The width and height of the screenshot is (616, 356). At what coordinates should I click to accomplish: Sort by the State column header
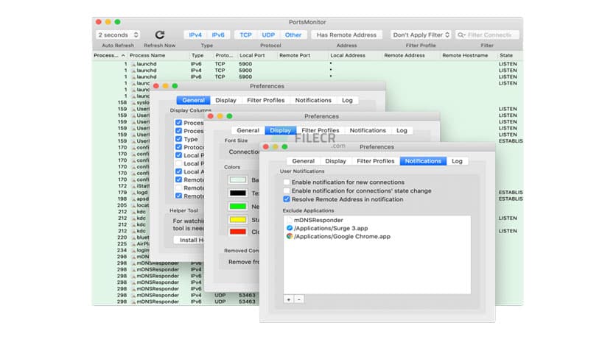click(510, 55)
